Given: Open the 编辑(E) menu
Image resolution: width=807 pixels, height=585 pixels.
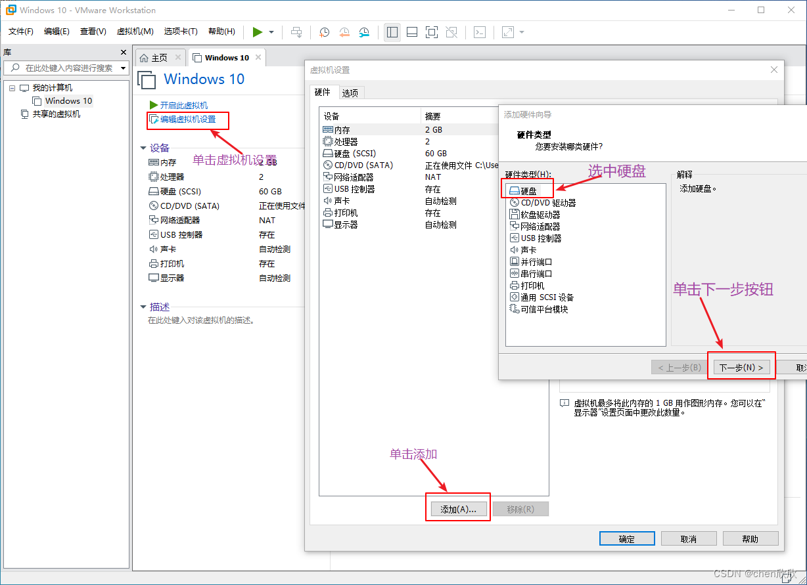Looking at the screenshot, I should click(x=57, y=32).
